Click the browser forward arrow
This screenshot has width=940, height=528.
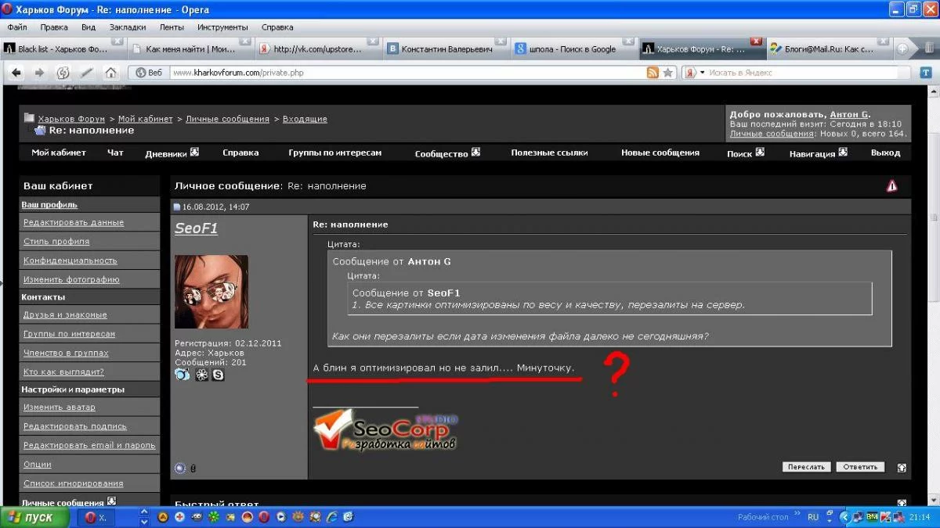coord(39,73)
